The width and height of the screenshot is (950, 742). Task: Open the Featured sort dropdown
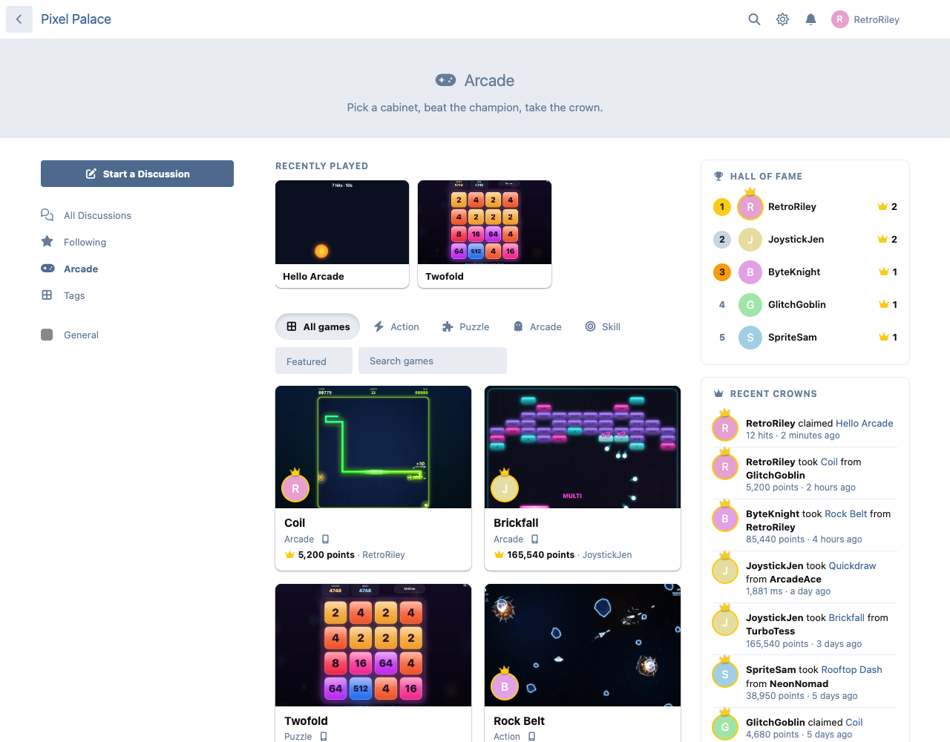point(314,361)
